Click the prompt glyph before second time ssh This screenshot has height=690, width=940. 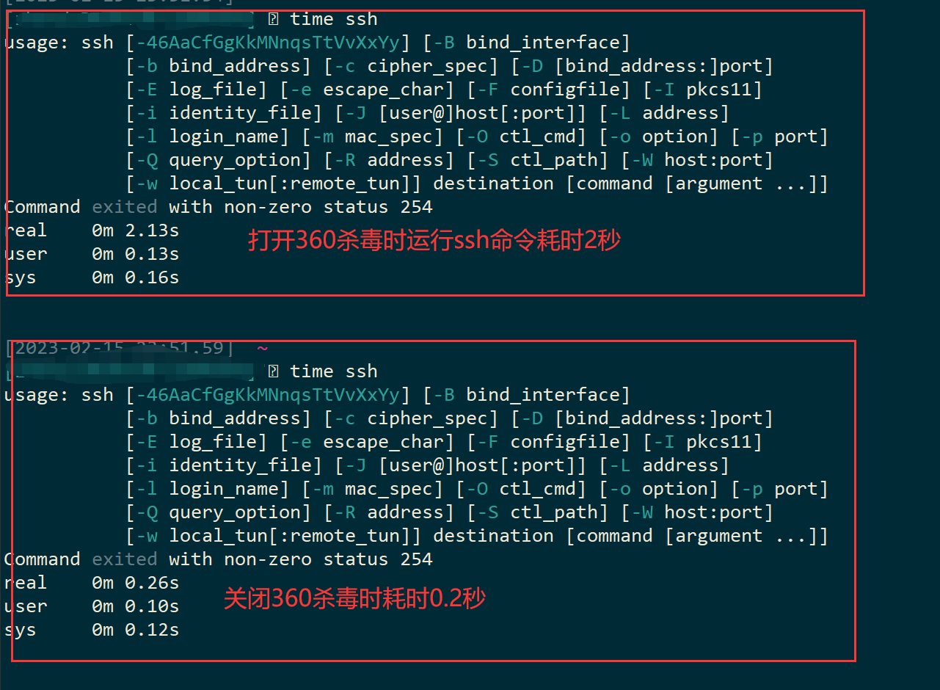(x=273, y=371)
